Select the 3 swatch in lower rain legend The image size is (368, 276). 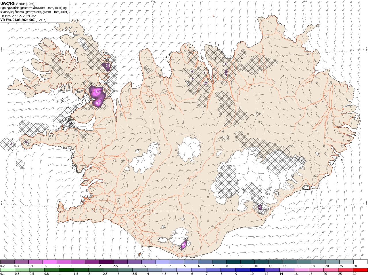tap(125, 270)
